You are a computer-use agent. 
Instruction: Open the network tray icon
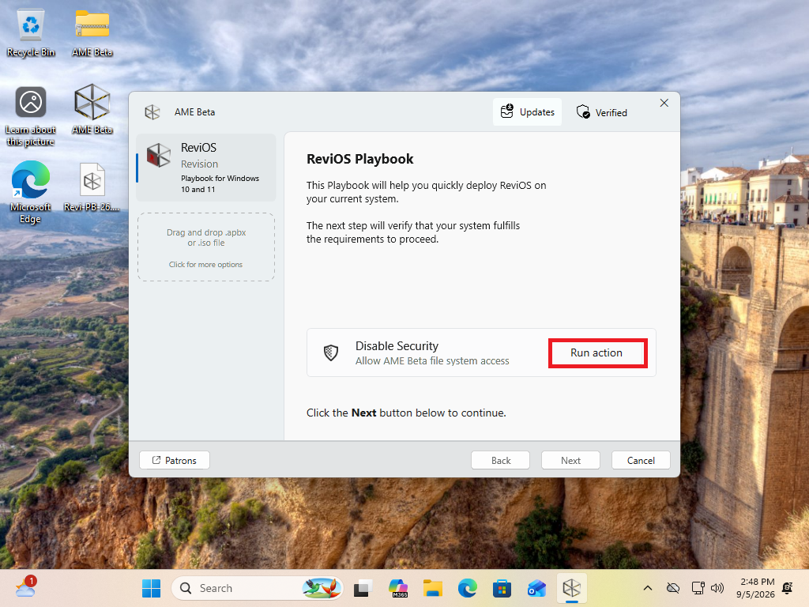pyautogui.click(x=698, y=588)
